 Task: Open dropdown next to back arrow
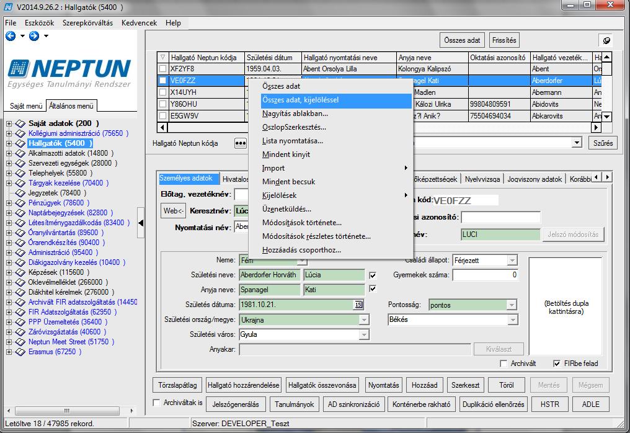tap(22, 36)
